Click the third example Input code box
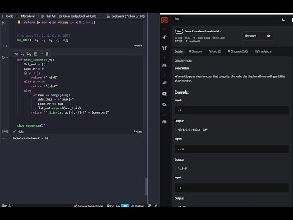The height and width of the screenshot is (220, 293). click(232, 188)
